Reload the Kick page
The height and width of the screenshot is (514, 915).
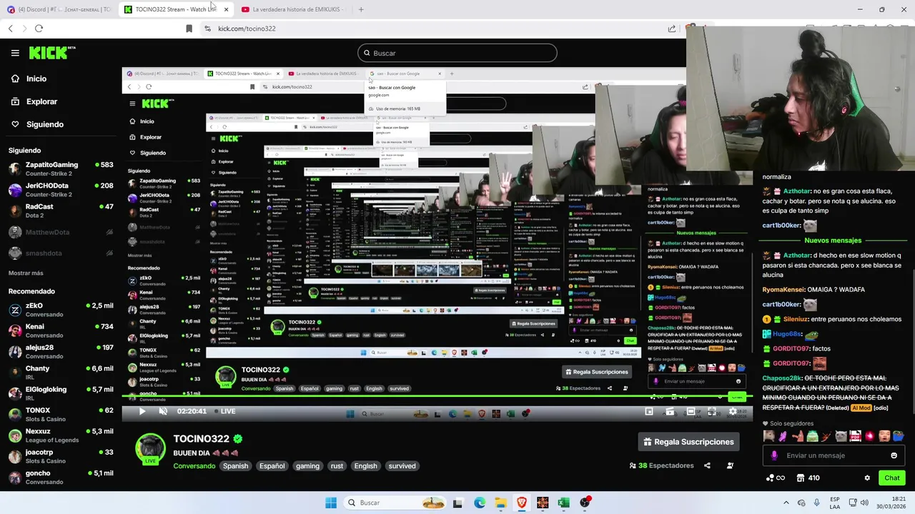click(39, 29)
